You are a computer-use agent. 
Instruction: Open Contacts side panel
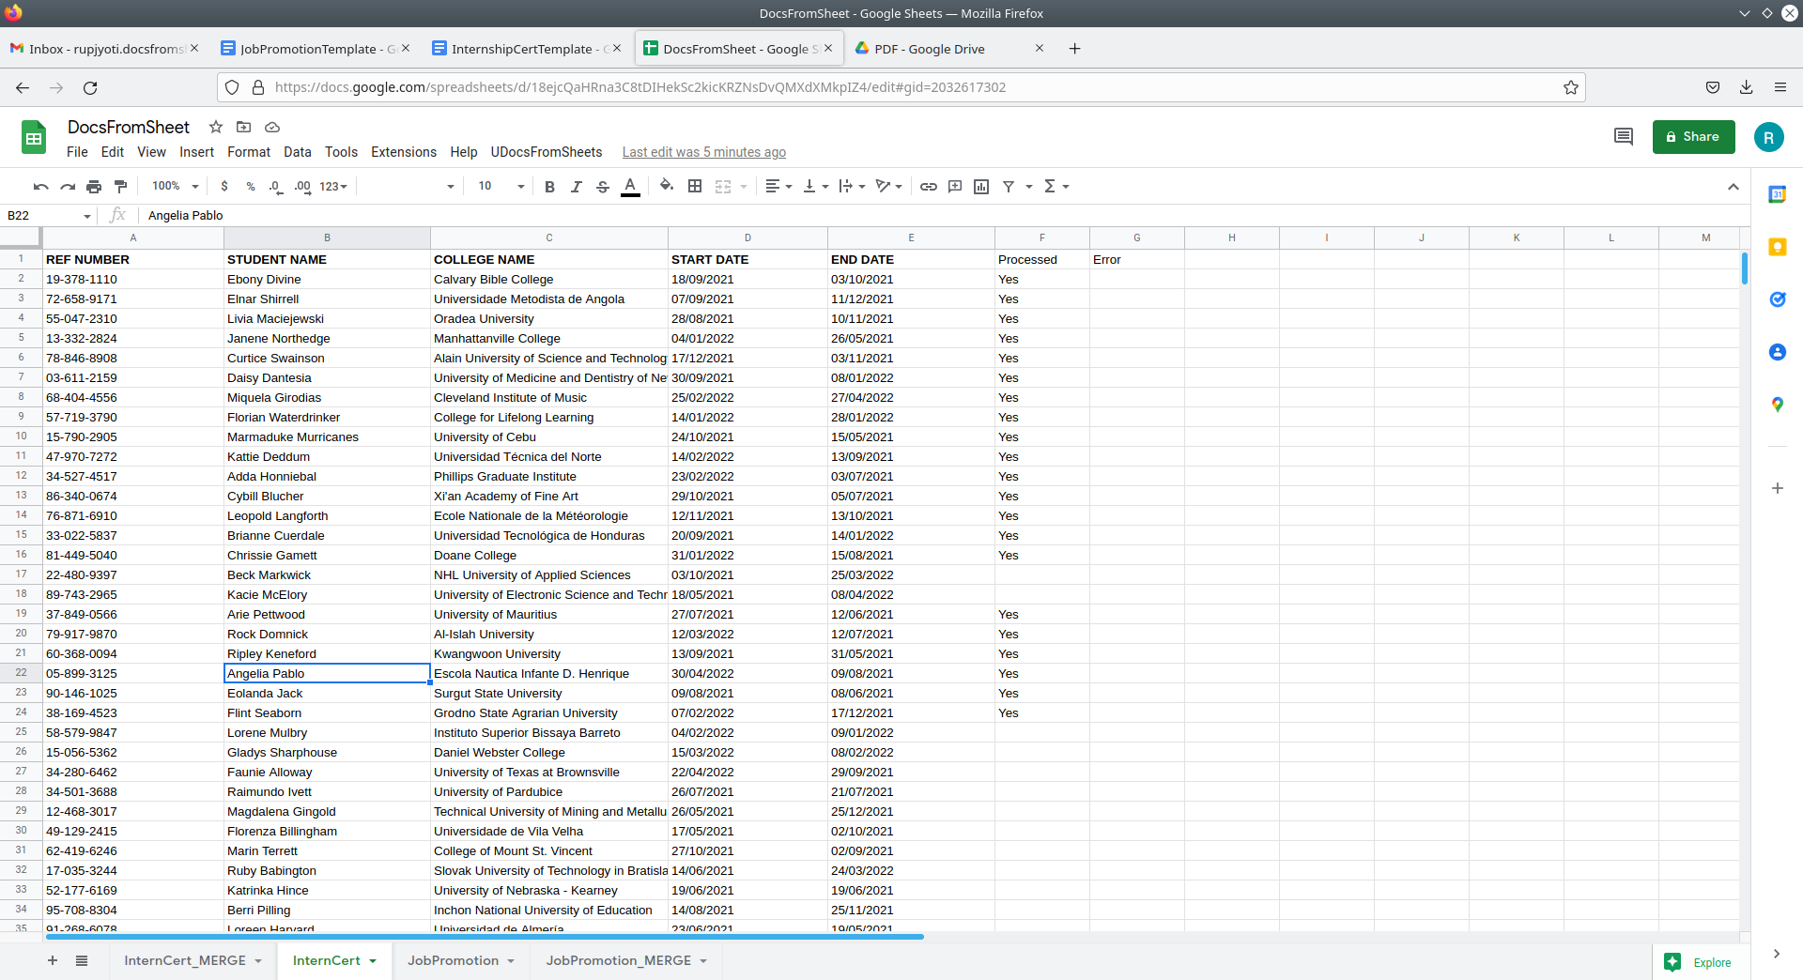click(1777, 352)
